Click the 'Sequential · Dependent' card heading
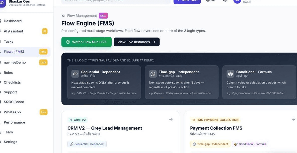 coord(101,72)
